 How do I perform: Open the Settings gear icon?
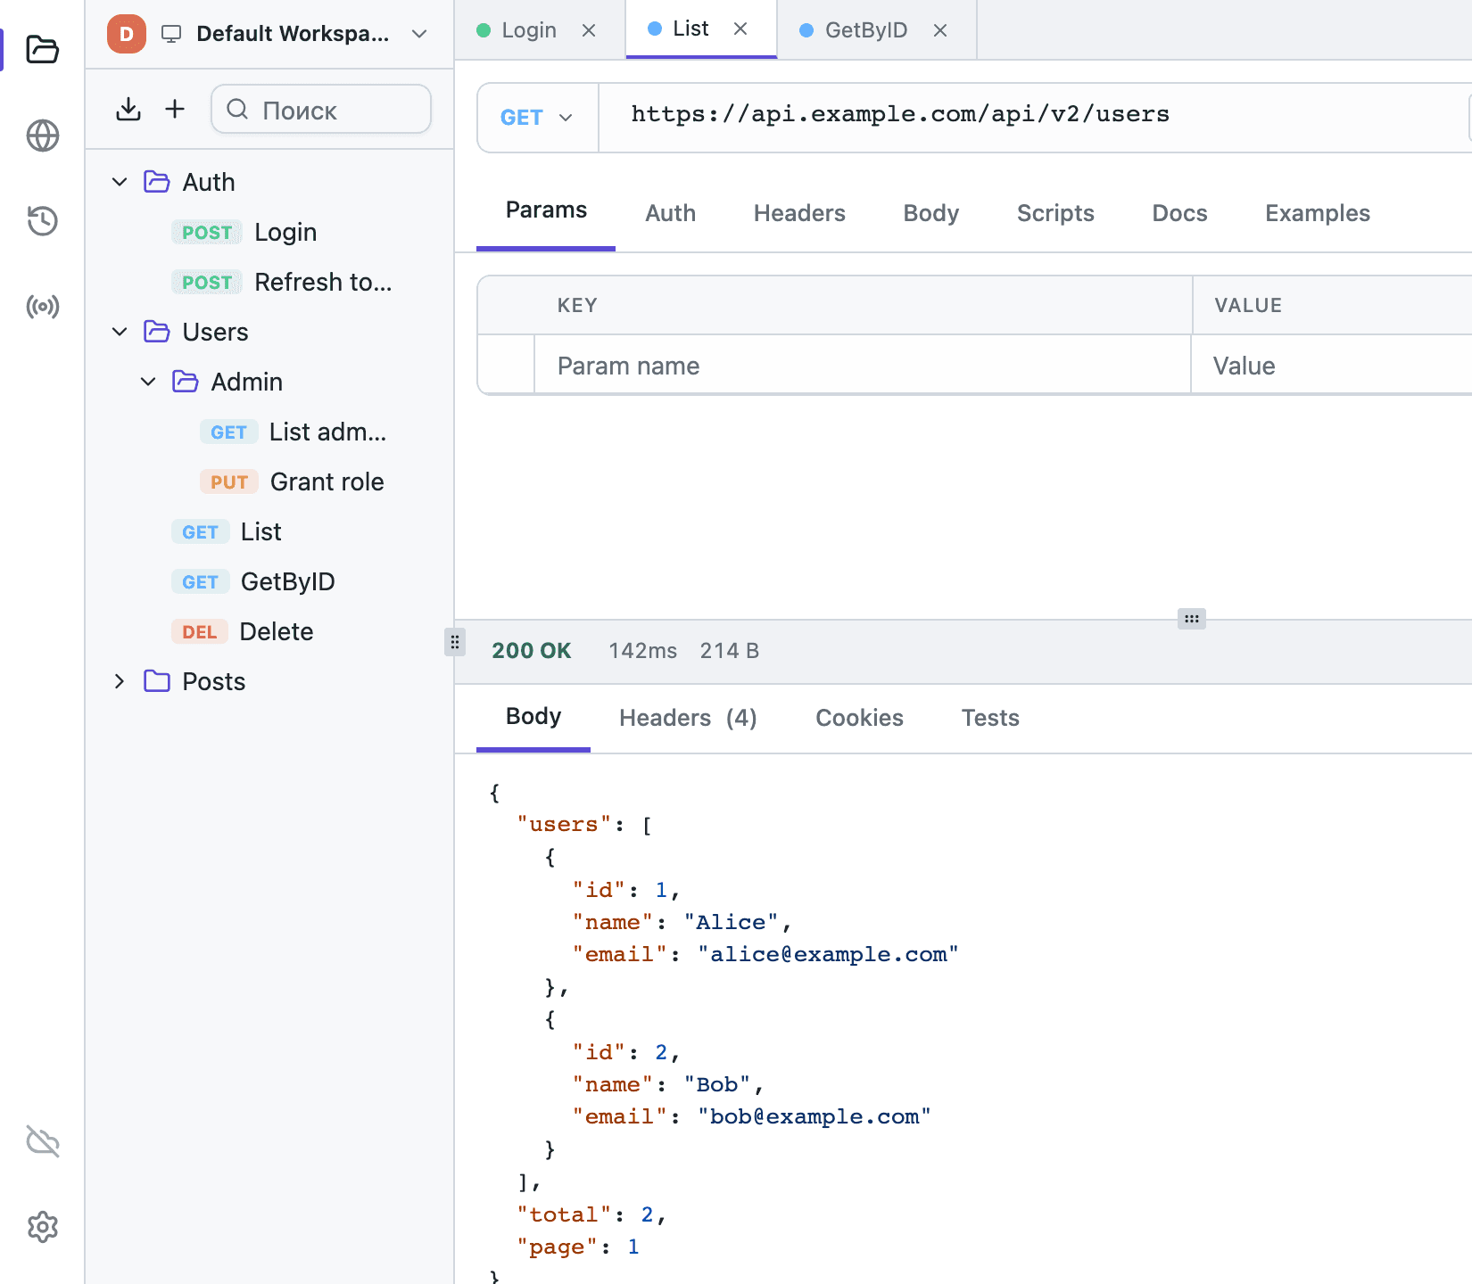(42, 1227)
